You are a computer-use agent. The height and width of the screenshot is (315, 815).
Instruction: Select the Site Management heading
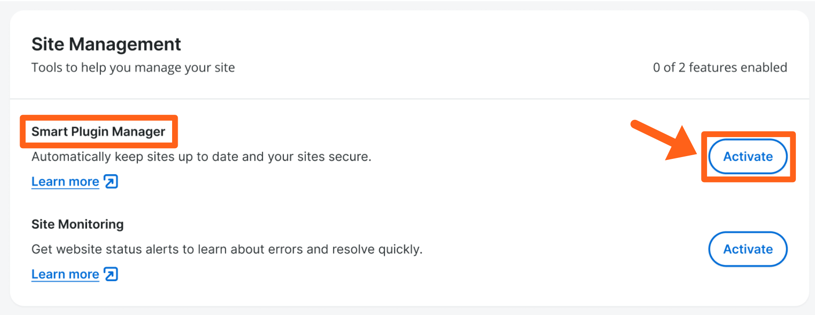click(106, 45)
